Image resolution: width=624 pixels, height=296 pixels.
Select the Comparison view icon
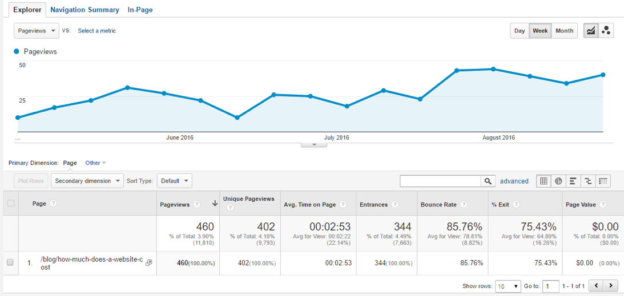[x=588, y=181]
